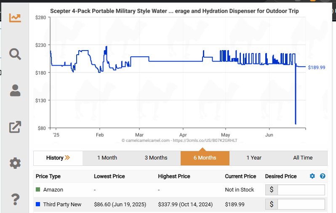Click the blue help icon beside Desired Price
The width and height of the screenshot is (336, 213).
click(323, 176)
